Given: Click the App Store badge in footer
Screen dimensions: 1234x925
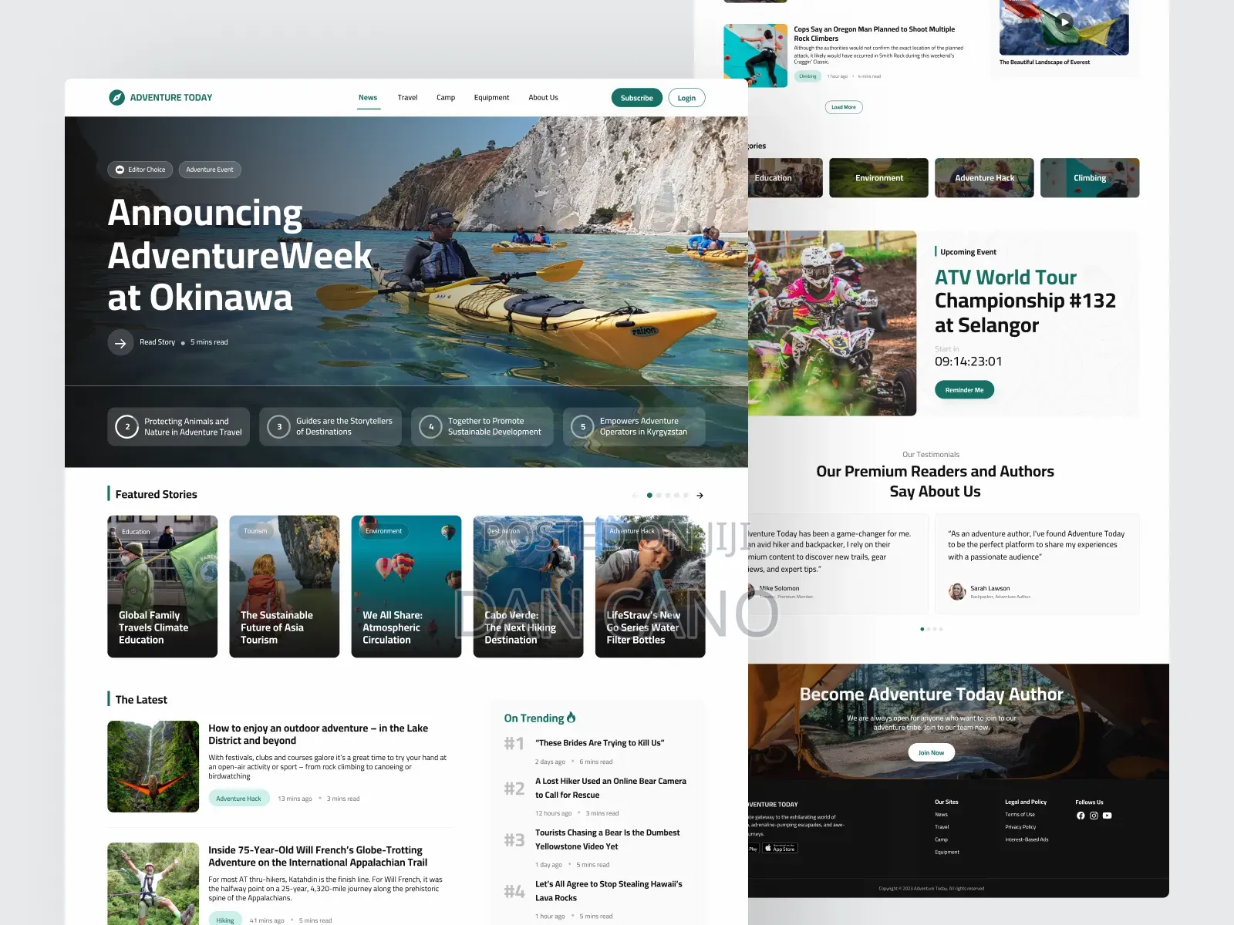Looking at the screenshot, I should 780,848.
